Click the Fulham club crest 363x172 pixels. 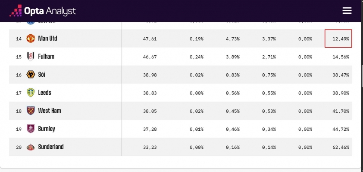[x=31, y=57]
